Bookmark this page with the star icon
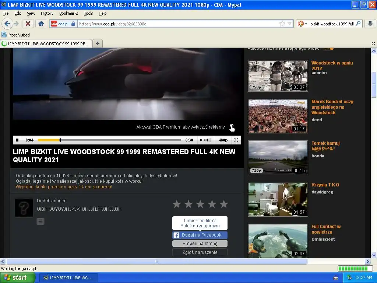Viewport: 377px width, 283px height. 282,24
